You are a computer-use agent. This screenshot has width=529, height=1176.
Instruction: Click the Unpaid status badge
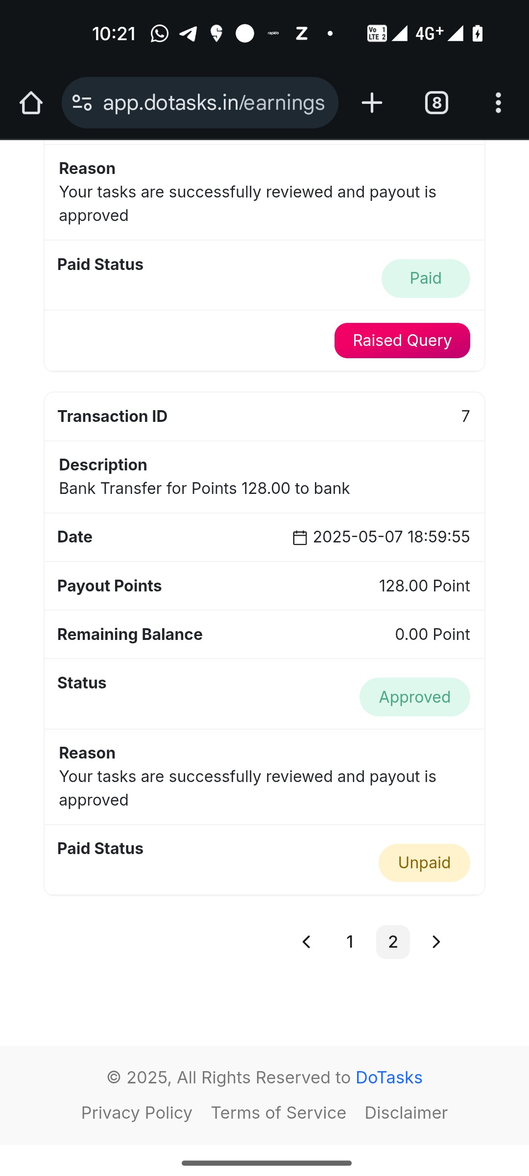click(424, 863)
